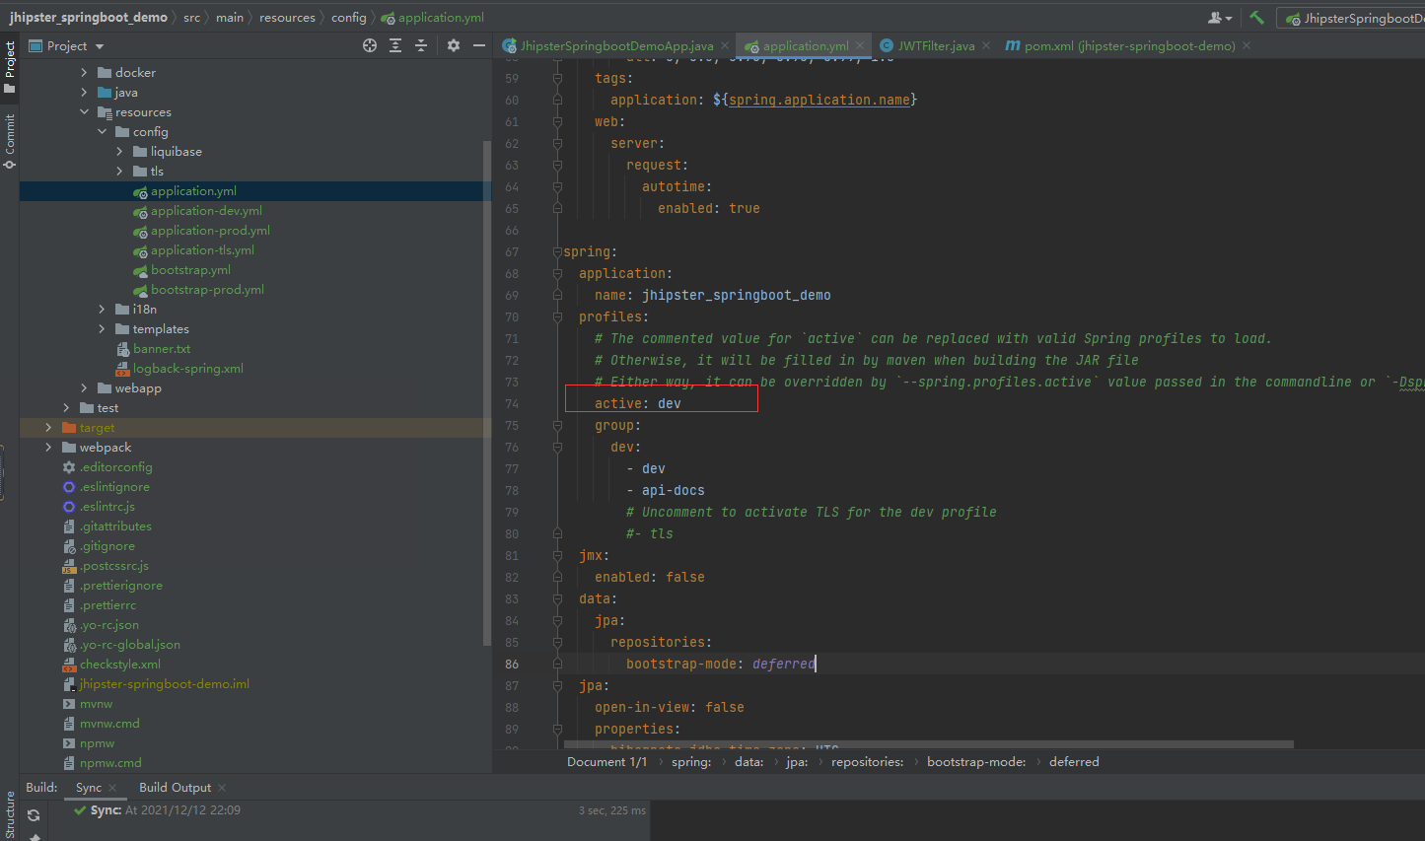1425x841 pixels.
Task: Click the Select Opened File locate icon
Action: pos(370,45)
